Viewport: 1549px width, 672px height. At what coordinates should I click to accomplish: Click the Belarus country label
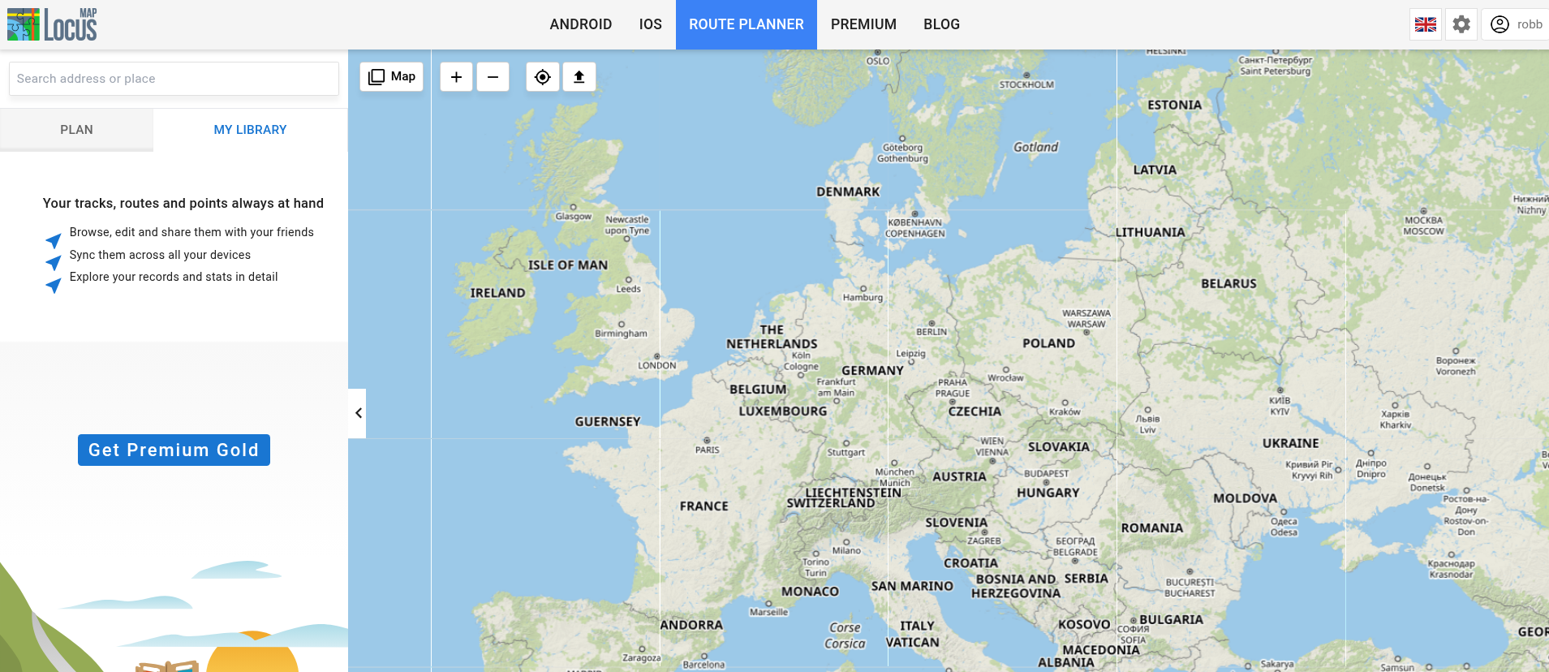coord(1228,283)
